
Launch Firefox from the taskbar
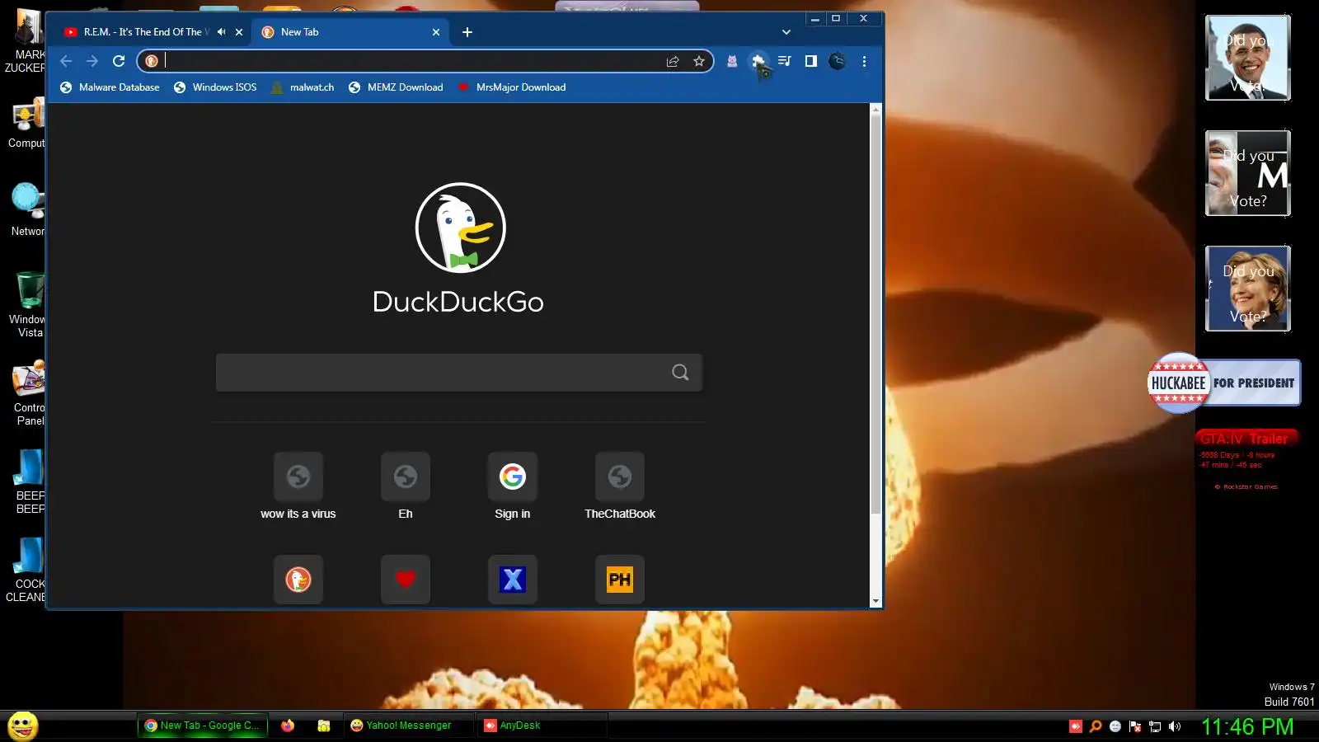(x=288, y=726)
